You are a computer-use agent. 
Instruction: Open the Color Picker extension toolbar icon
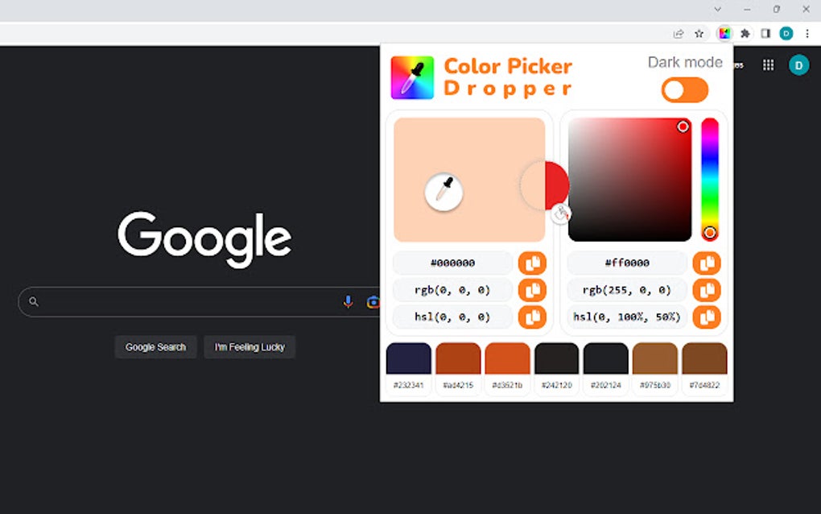tap(724, 34)
